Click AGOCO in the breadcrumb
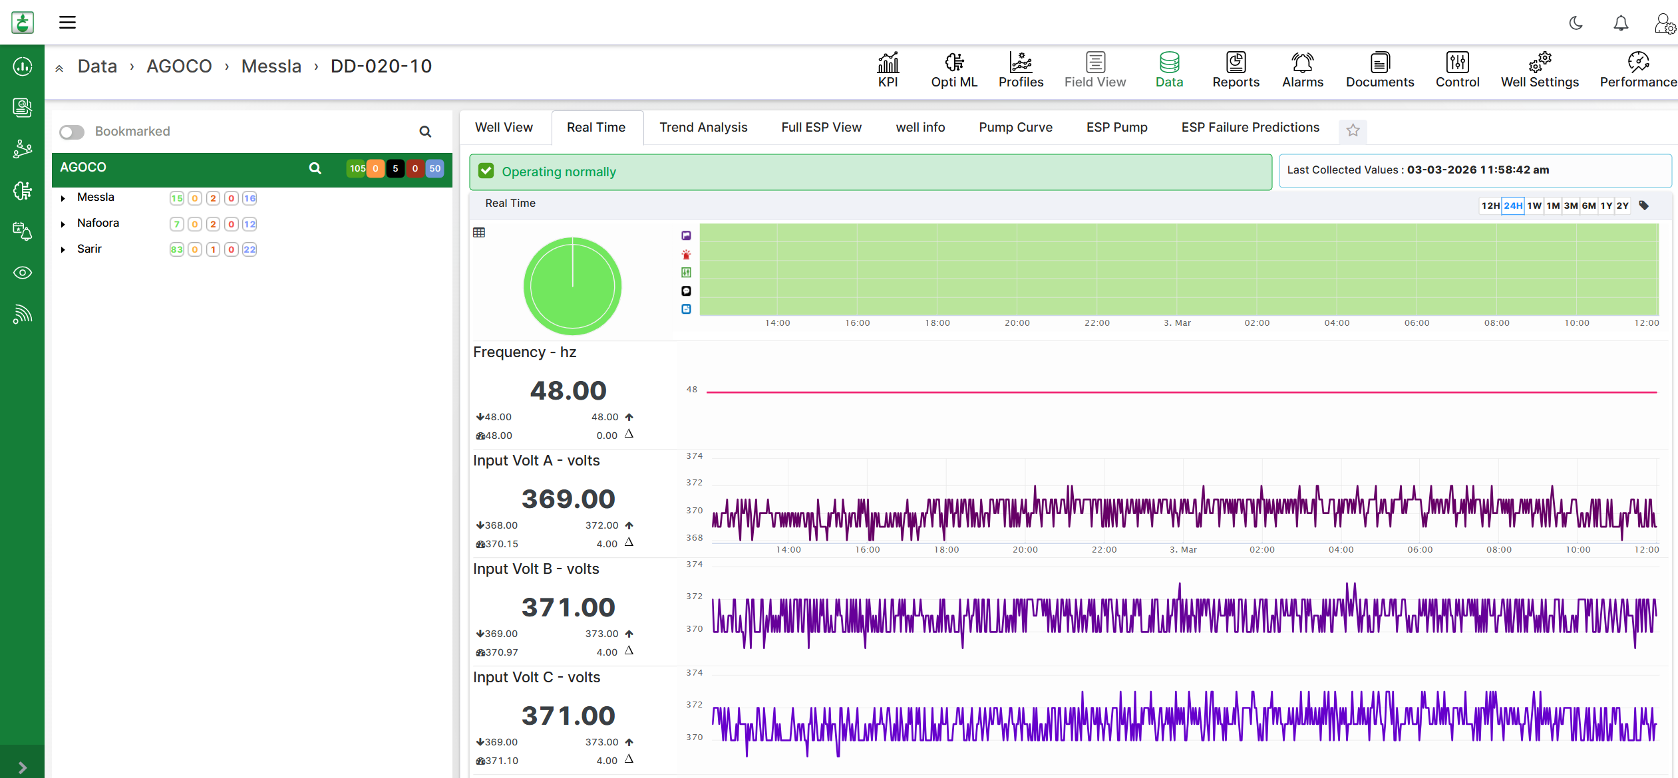This screenshot has width=1678, height=778. (178, 66)
